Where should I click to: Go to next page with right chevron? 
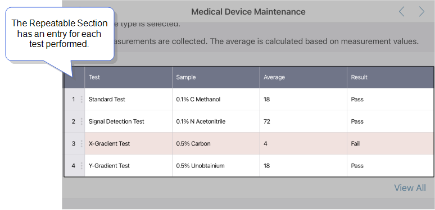pos(422,12)
